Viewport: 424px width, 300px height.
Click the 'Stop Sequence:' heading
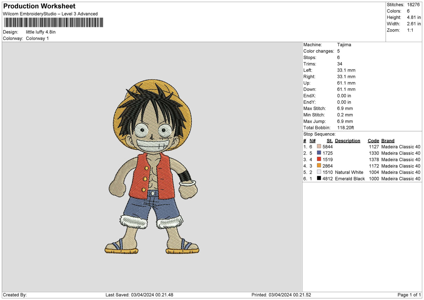click(319, 134)
